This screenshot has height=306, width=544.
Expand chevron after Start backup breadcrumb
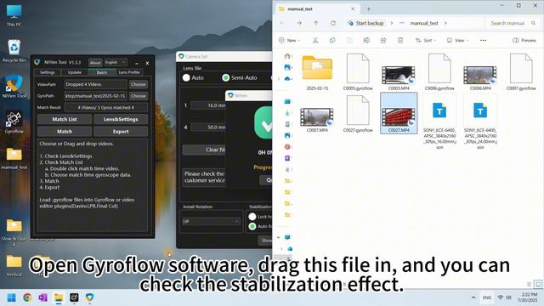[x=392, y=23]
